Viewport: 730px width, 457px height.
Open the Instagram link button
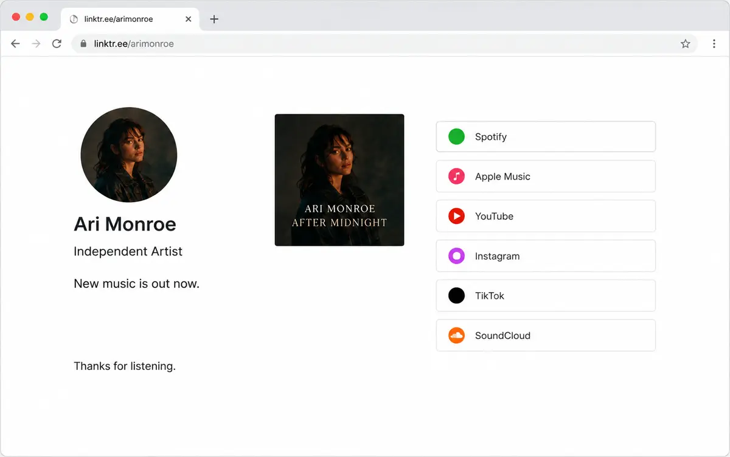546,256
